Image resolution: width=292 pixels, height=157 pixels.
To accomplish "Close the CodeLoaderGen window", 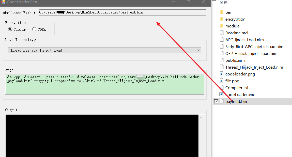I will (203, 2).
